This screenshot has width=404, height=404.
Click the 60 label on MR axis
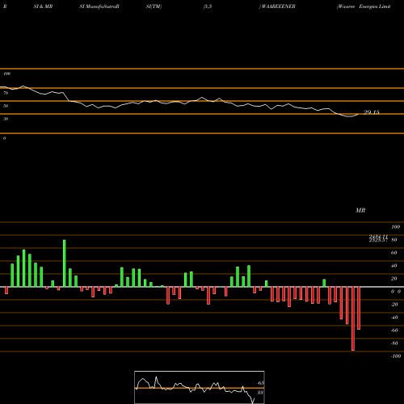[394, 253]
